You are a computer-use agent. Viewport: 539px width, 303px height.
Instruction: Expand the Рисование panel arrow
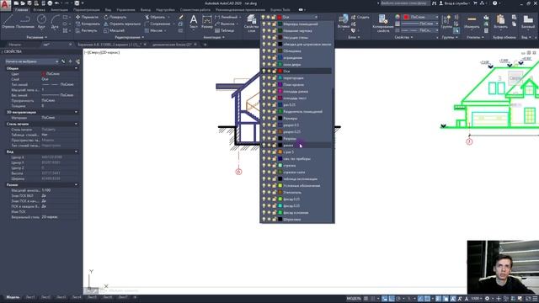(45, 37)
